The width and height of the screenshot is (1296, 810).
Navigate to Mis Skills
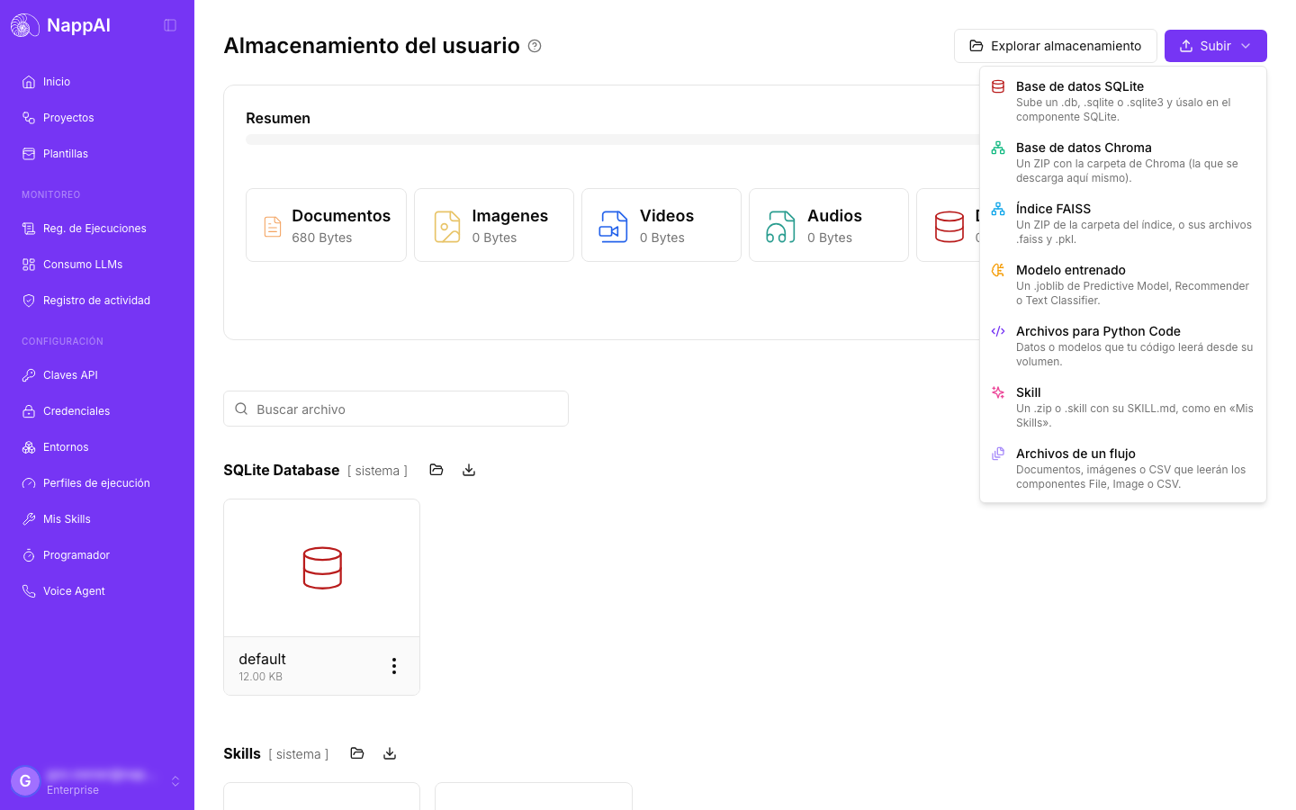point(97,519)
